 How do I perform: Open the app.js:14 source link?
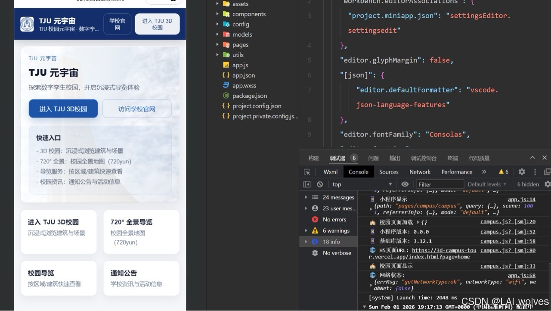tap(521, 199)
